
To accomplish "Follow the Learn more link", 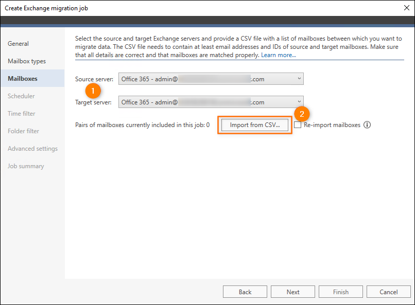I will click(279, 55).
